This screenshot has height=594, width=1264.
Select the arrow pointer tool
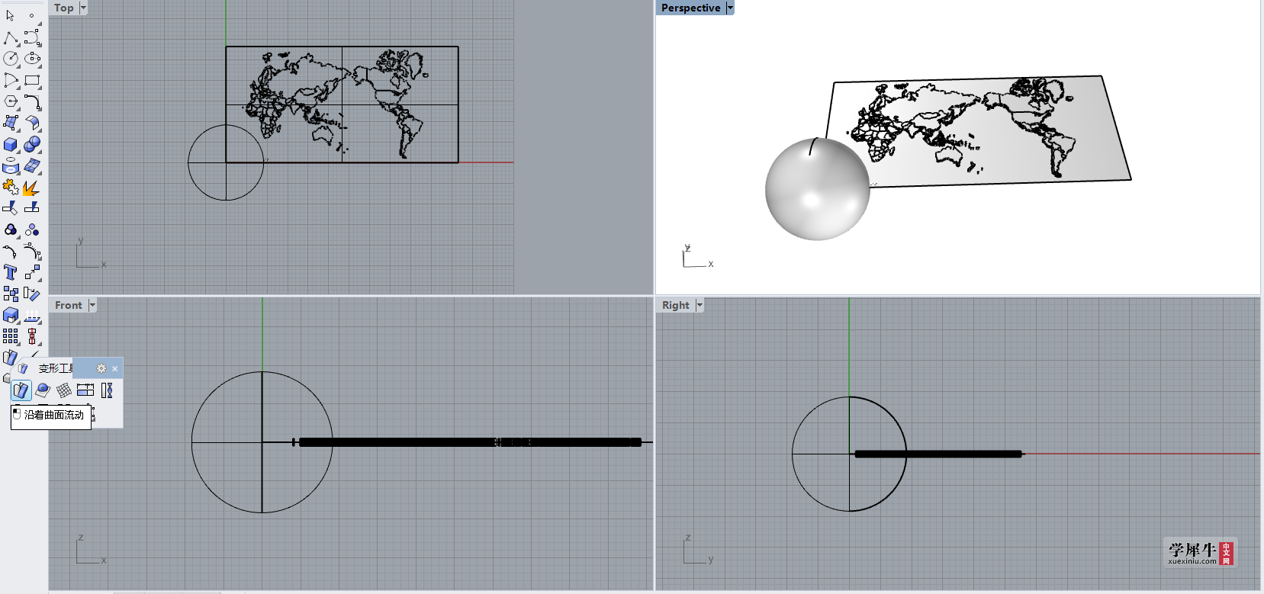coord(10,15)
